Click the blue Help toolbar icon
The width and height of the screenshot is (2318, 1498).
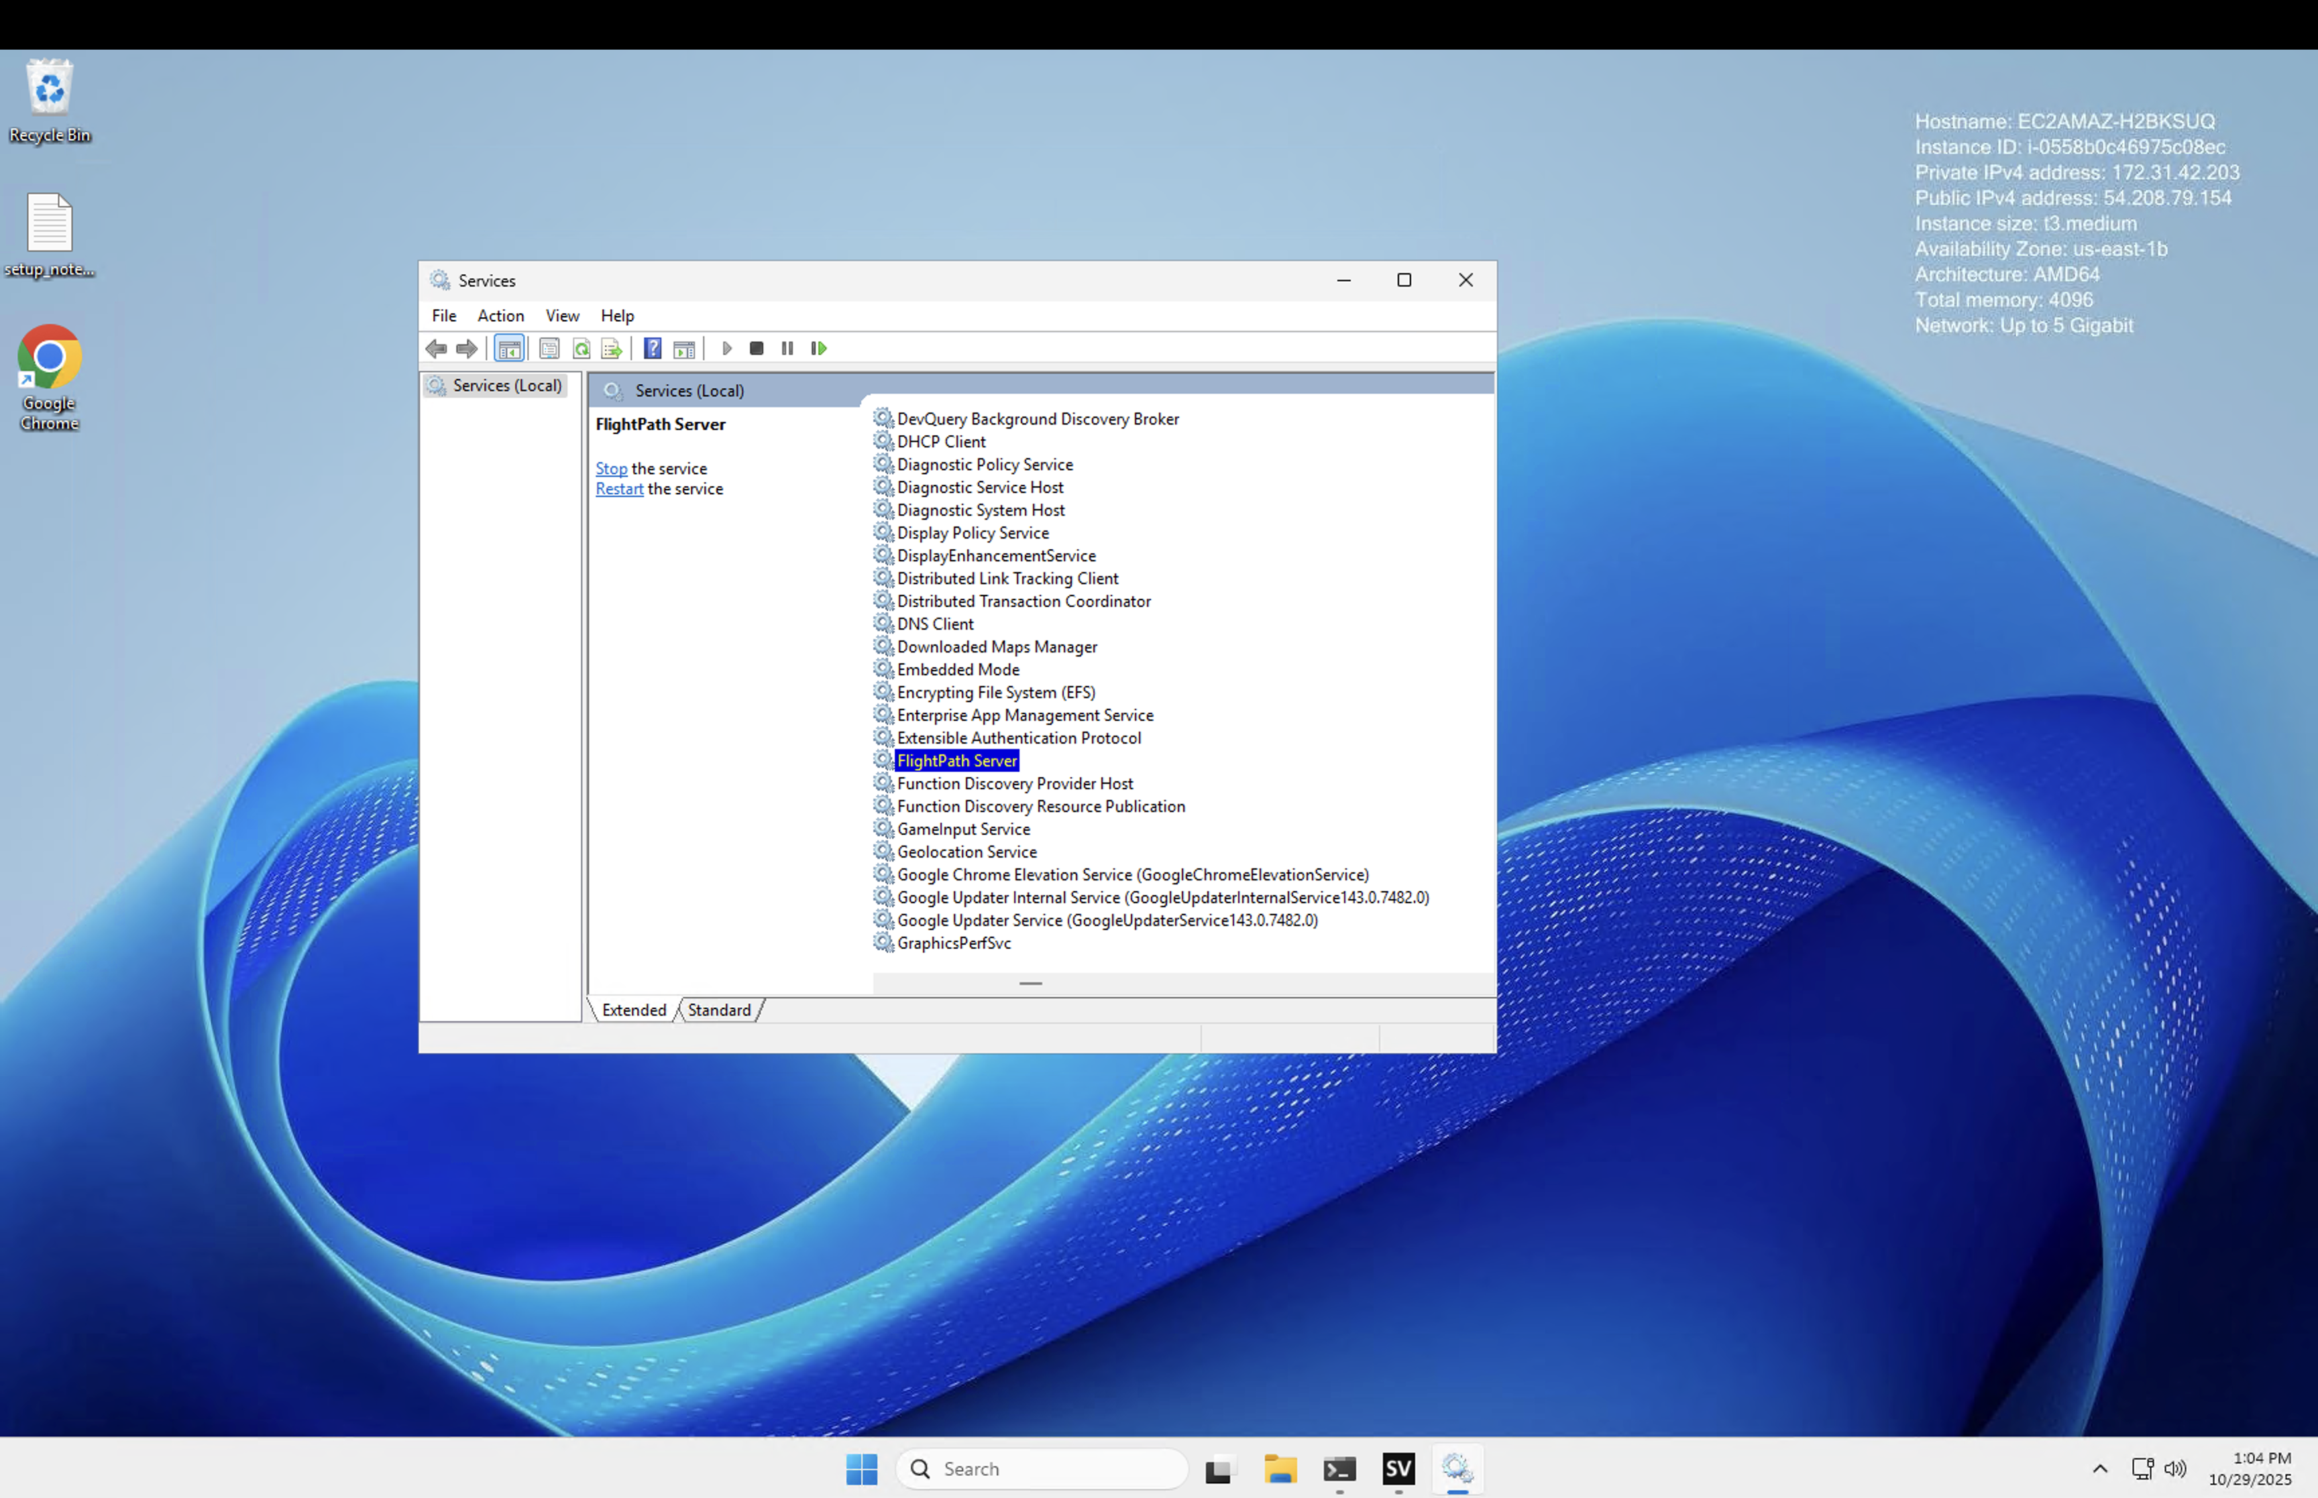(x=653, y=348)
